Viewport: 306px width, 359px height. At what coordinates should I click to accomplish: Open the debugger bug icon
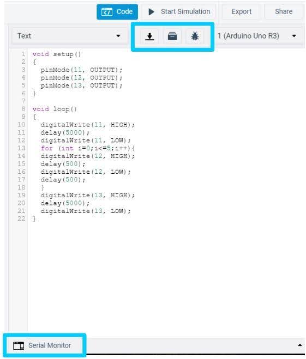[195, 36]
